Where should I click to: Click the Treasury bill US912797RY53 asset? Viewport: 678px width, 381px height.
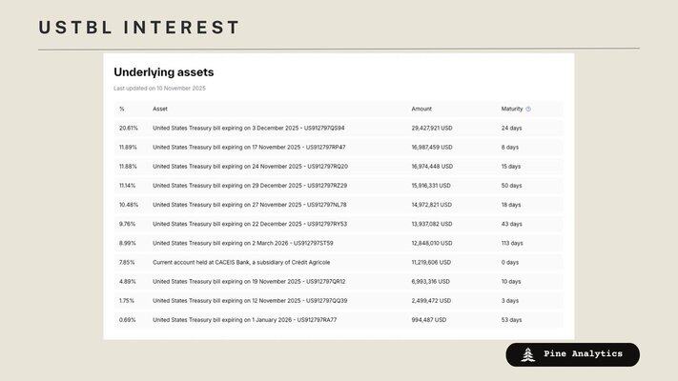(250, 224)
